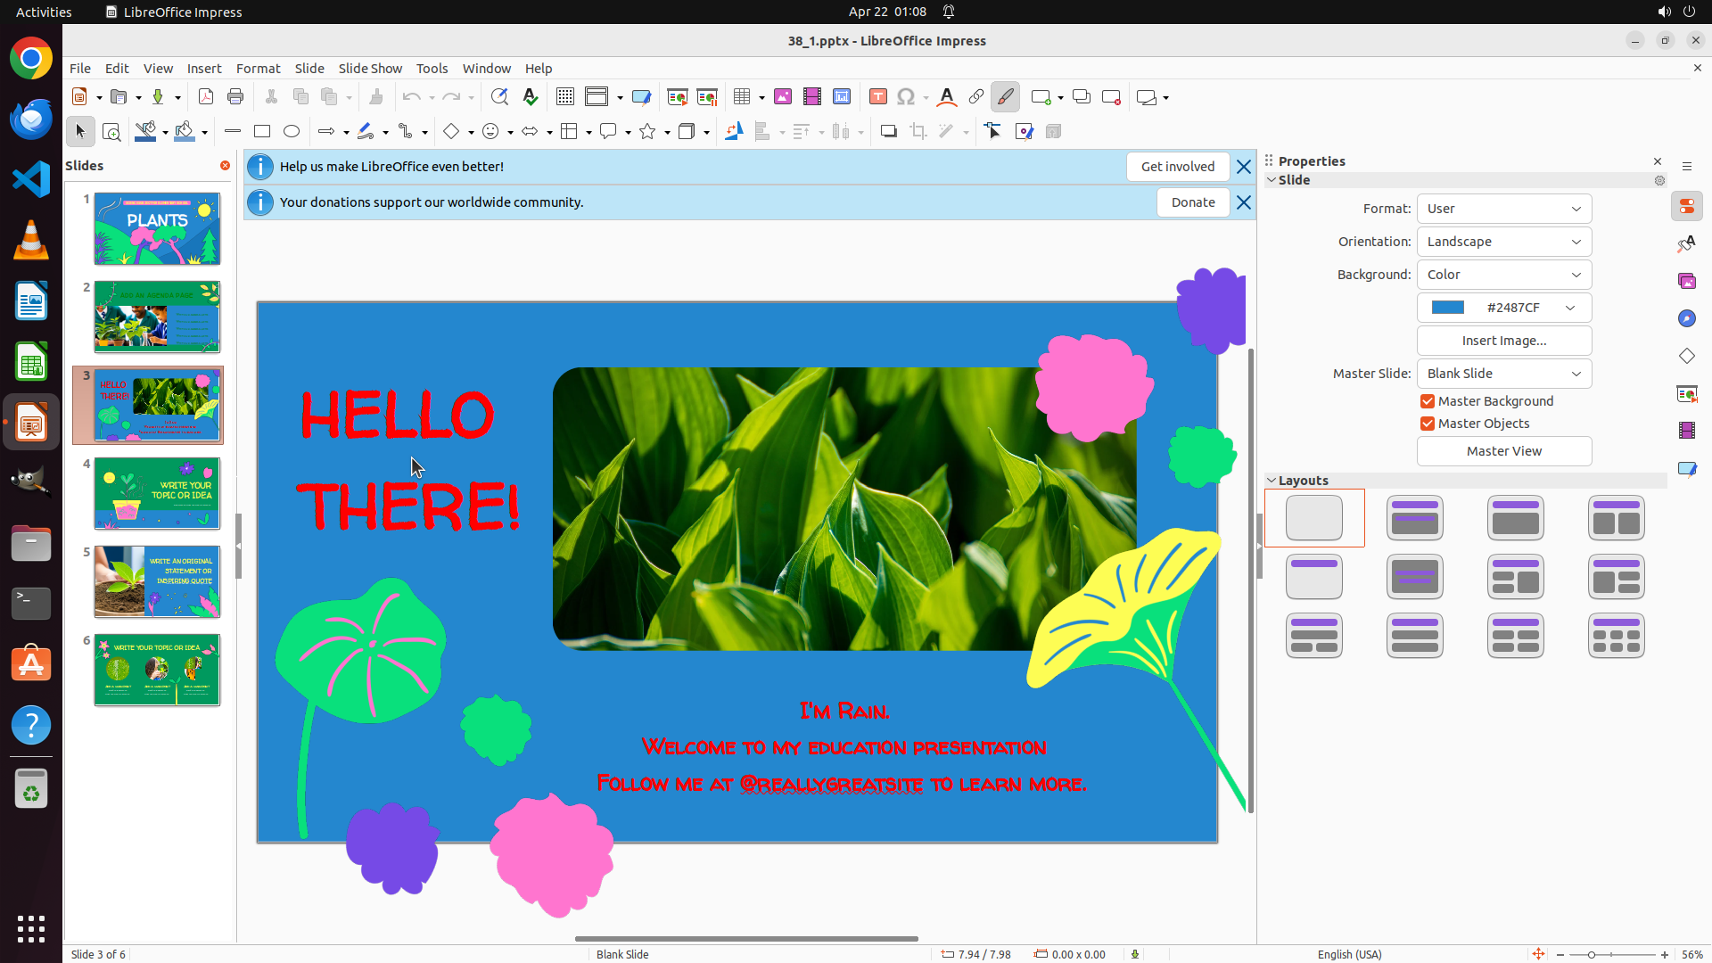The height and width of the screenshot is (963, 1712).
Task: Open the Background type dropdown
Action: point(1503,275)
